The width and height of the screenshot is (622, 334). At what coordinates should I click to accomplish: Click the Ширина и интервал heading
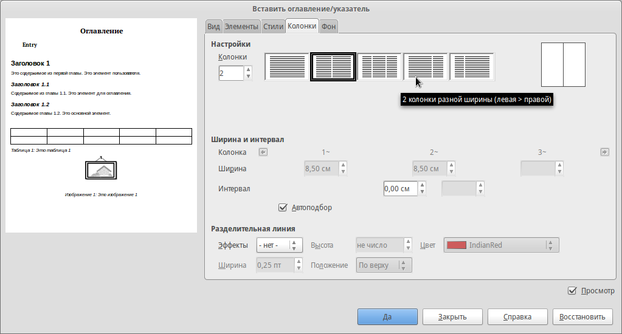(x=247, y=140)
